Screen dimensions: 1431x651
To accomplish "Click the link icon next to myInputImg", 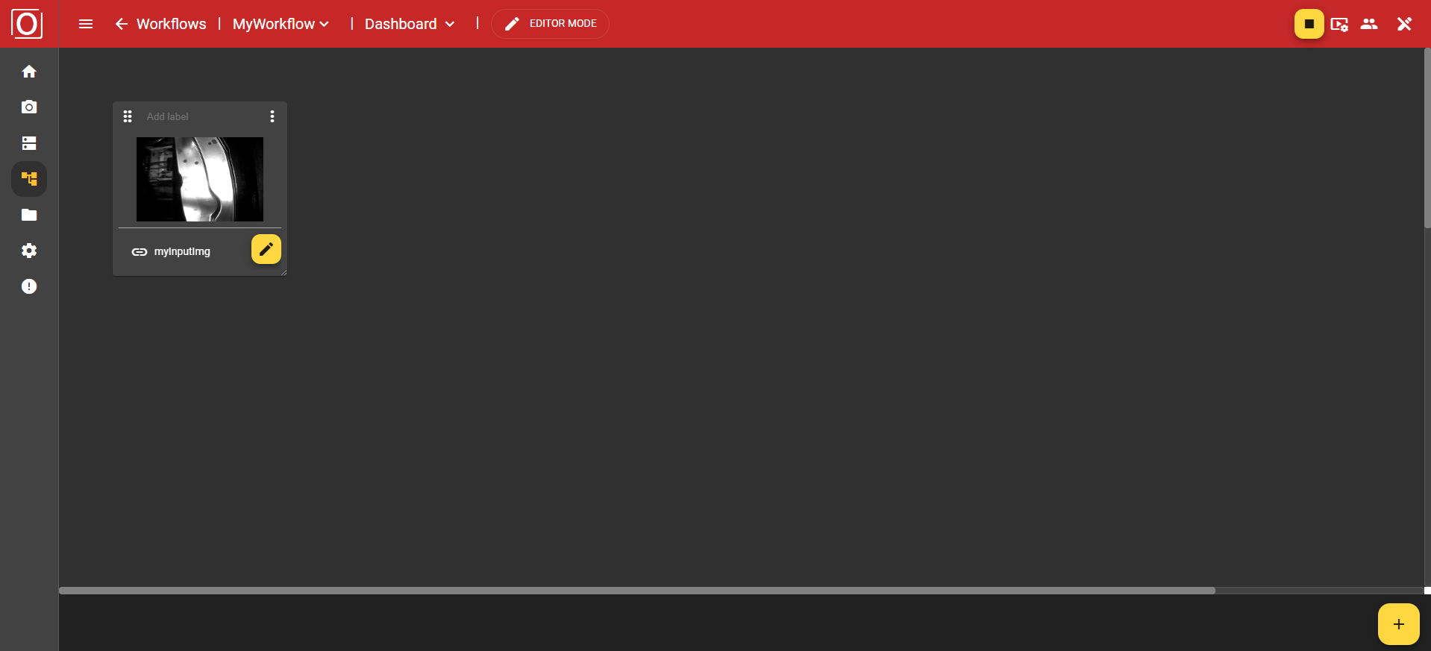I will [x=140, y=252].
